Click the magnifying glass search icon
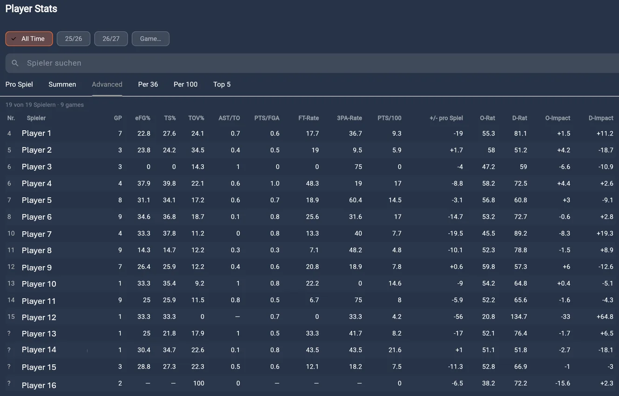 point(15,63)
